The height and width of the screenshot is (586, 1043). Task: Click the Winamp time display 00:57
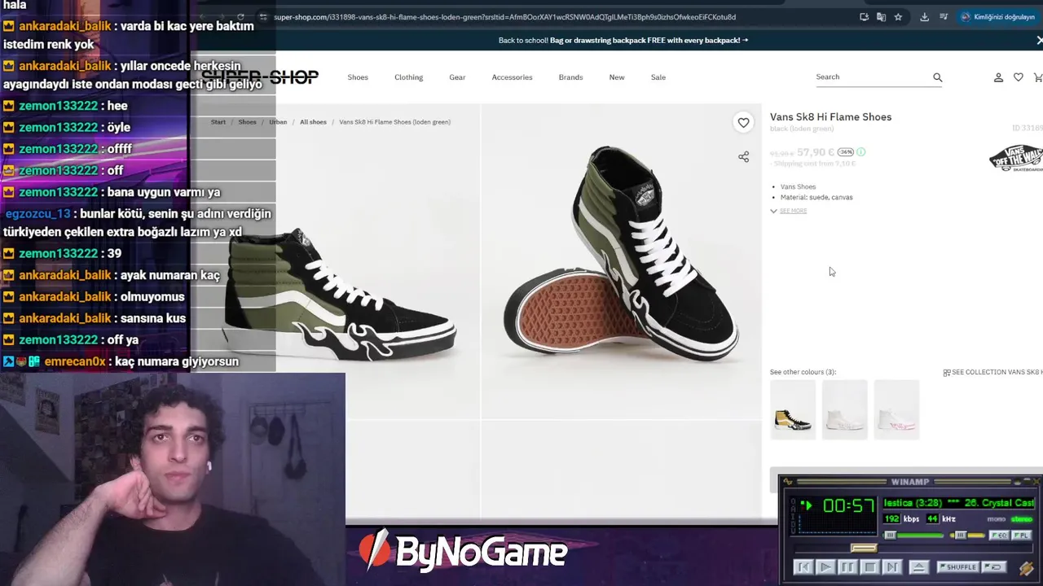849,505
